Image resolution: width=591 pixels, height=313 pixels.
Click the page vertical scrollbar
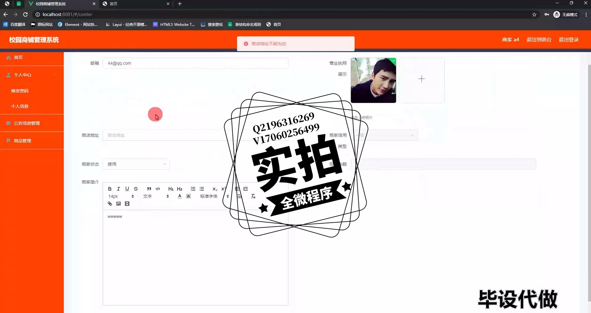[x=589, y=183]
